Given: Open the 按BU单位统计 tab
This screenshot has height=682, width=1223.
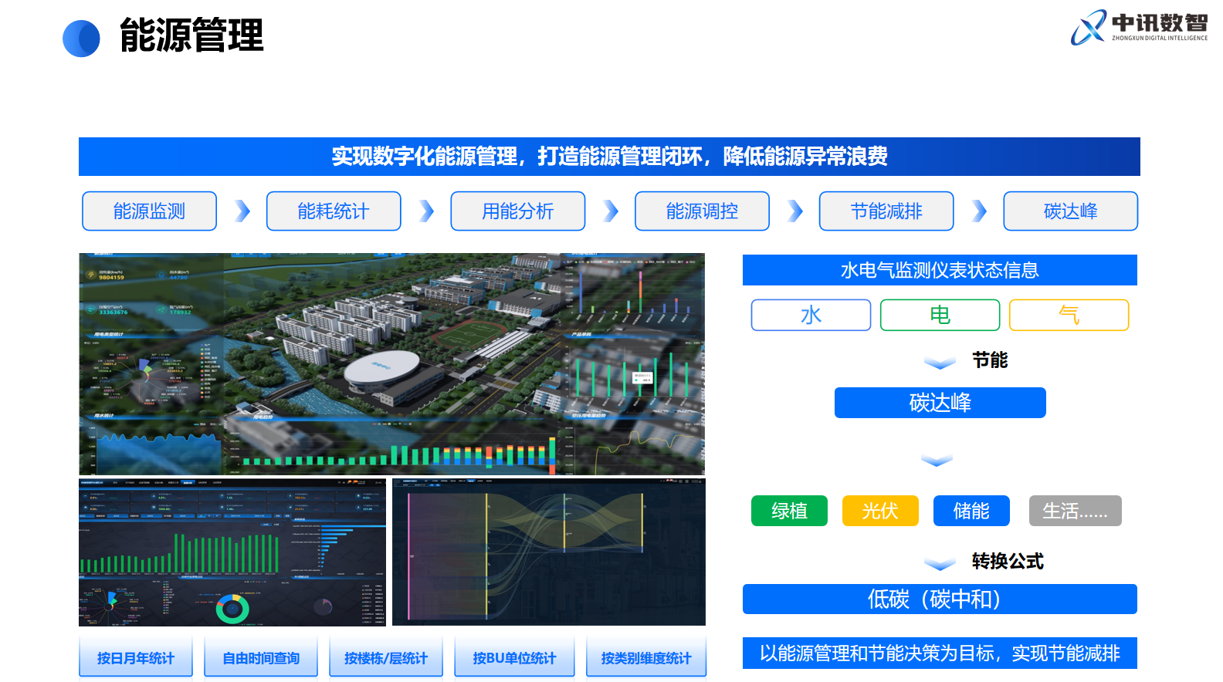Looking at the screenshot, I should [x=514, y=658].
